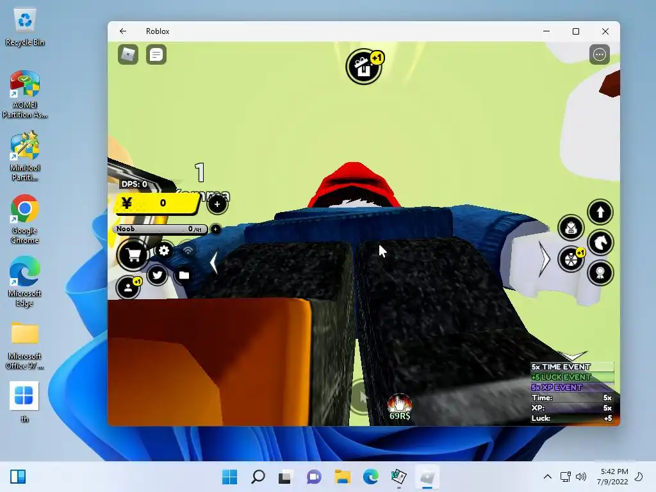Select the th desktop file icon
The height and width of the screenshot is (492, 656).
pos(24,402)
